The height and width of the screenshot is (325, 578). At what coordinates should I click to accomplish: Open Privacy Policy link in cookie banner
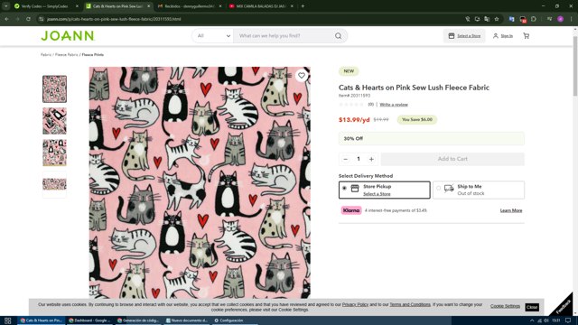[355, 304]
